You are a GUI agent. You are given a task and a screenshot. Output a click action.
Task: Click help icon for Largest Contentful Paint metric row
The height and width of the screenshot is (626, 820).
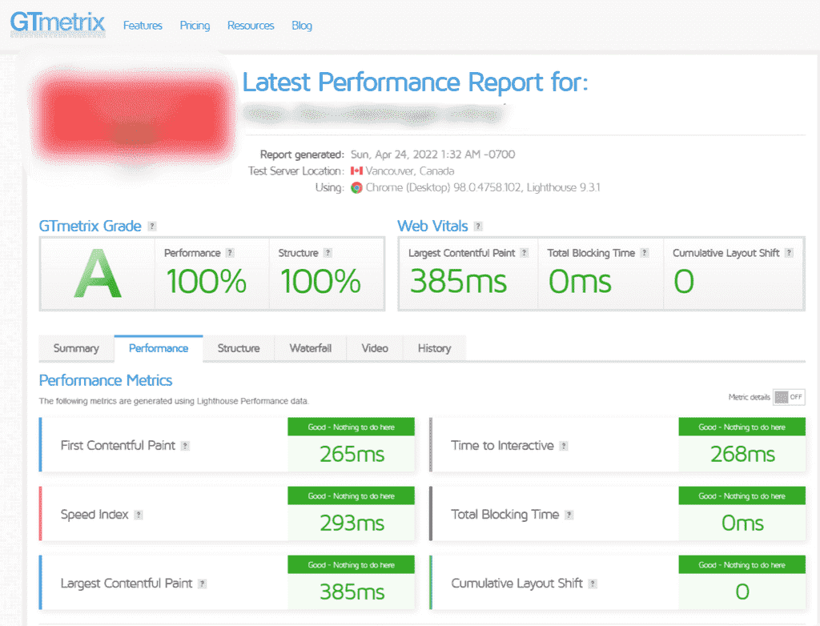tap(203, 584)
